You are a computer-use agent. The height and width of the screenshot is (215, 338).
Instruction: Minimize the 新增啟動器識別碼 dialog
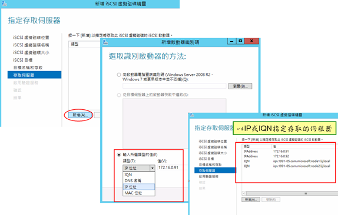[231, 41]
